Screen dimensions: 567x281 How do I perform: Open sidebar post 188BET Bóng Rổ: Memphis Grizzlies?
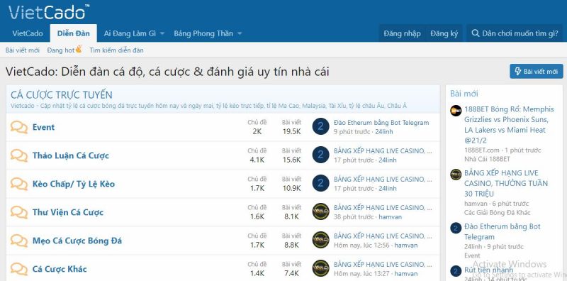point(509,125)
